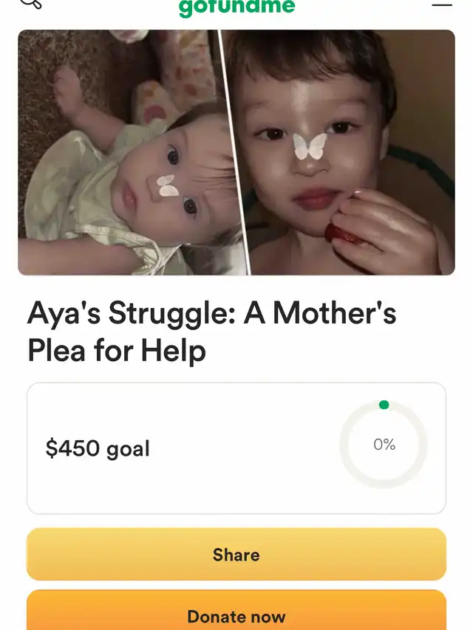Tap butterfly sticker on baby in green
Image resolution: width=473 pixels, height=630 pixels.
(167, 186)
